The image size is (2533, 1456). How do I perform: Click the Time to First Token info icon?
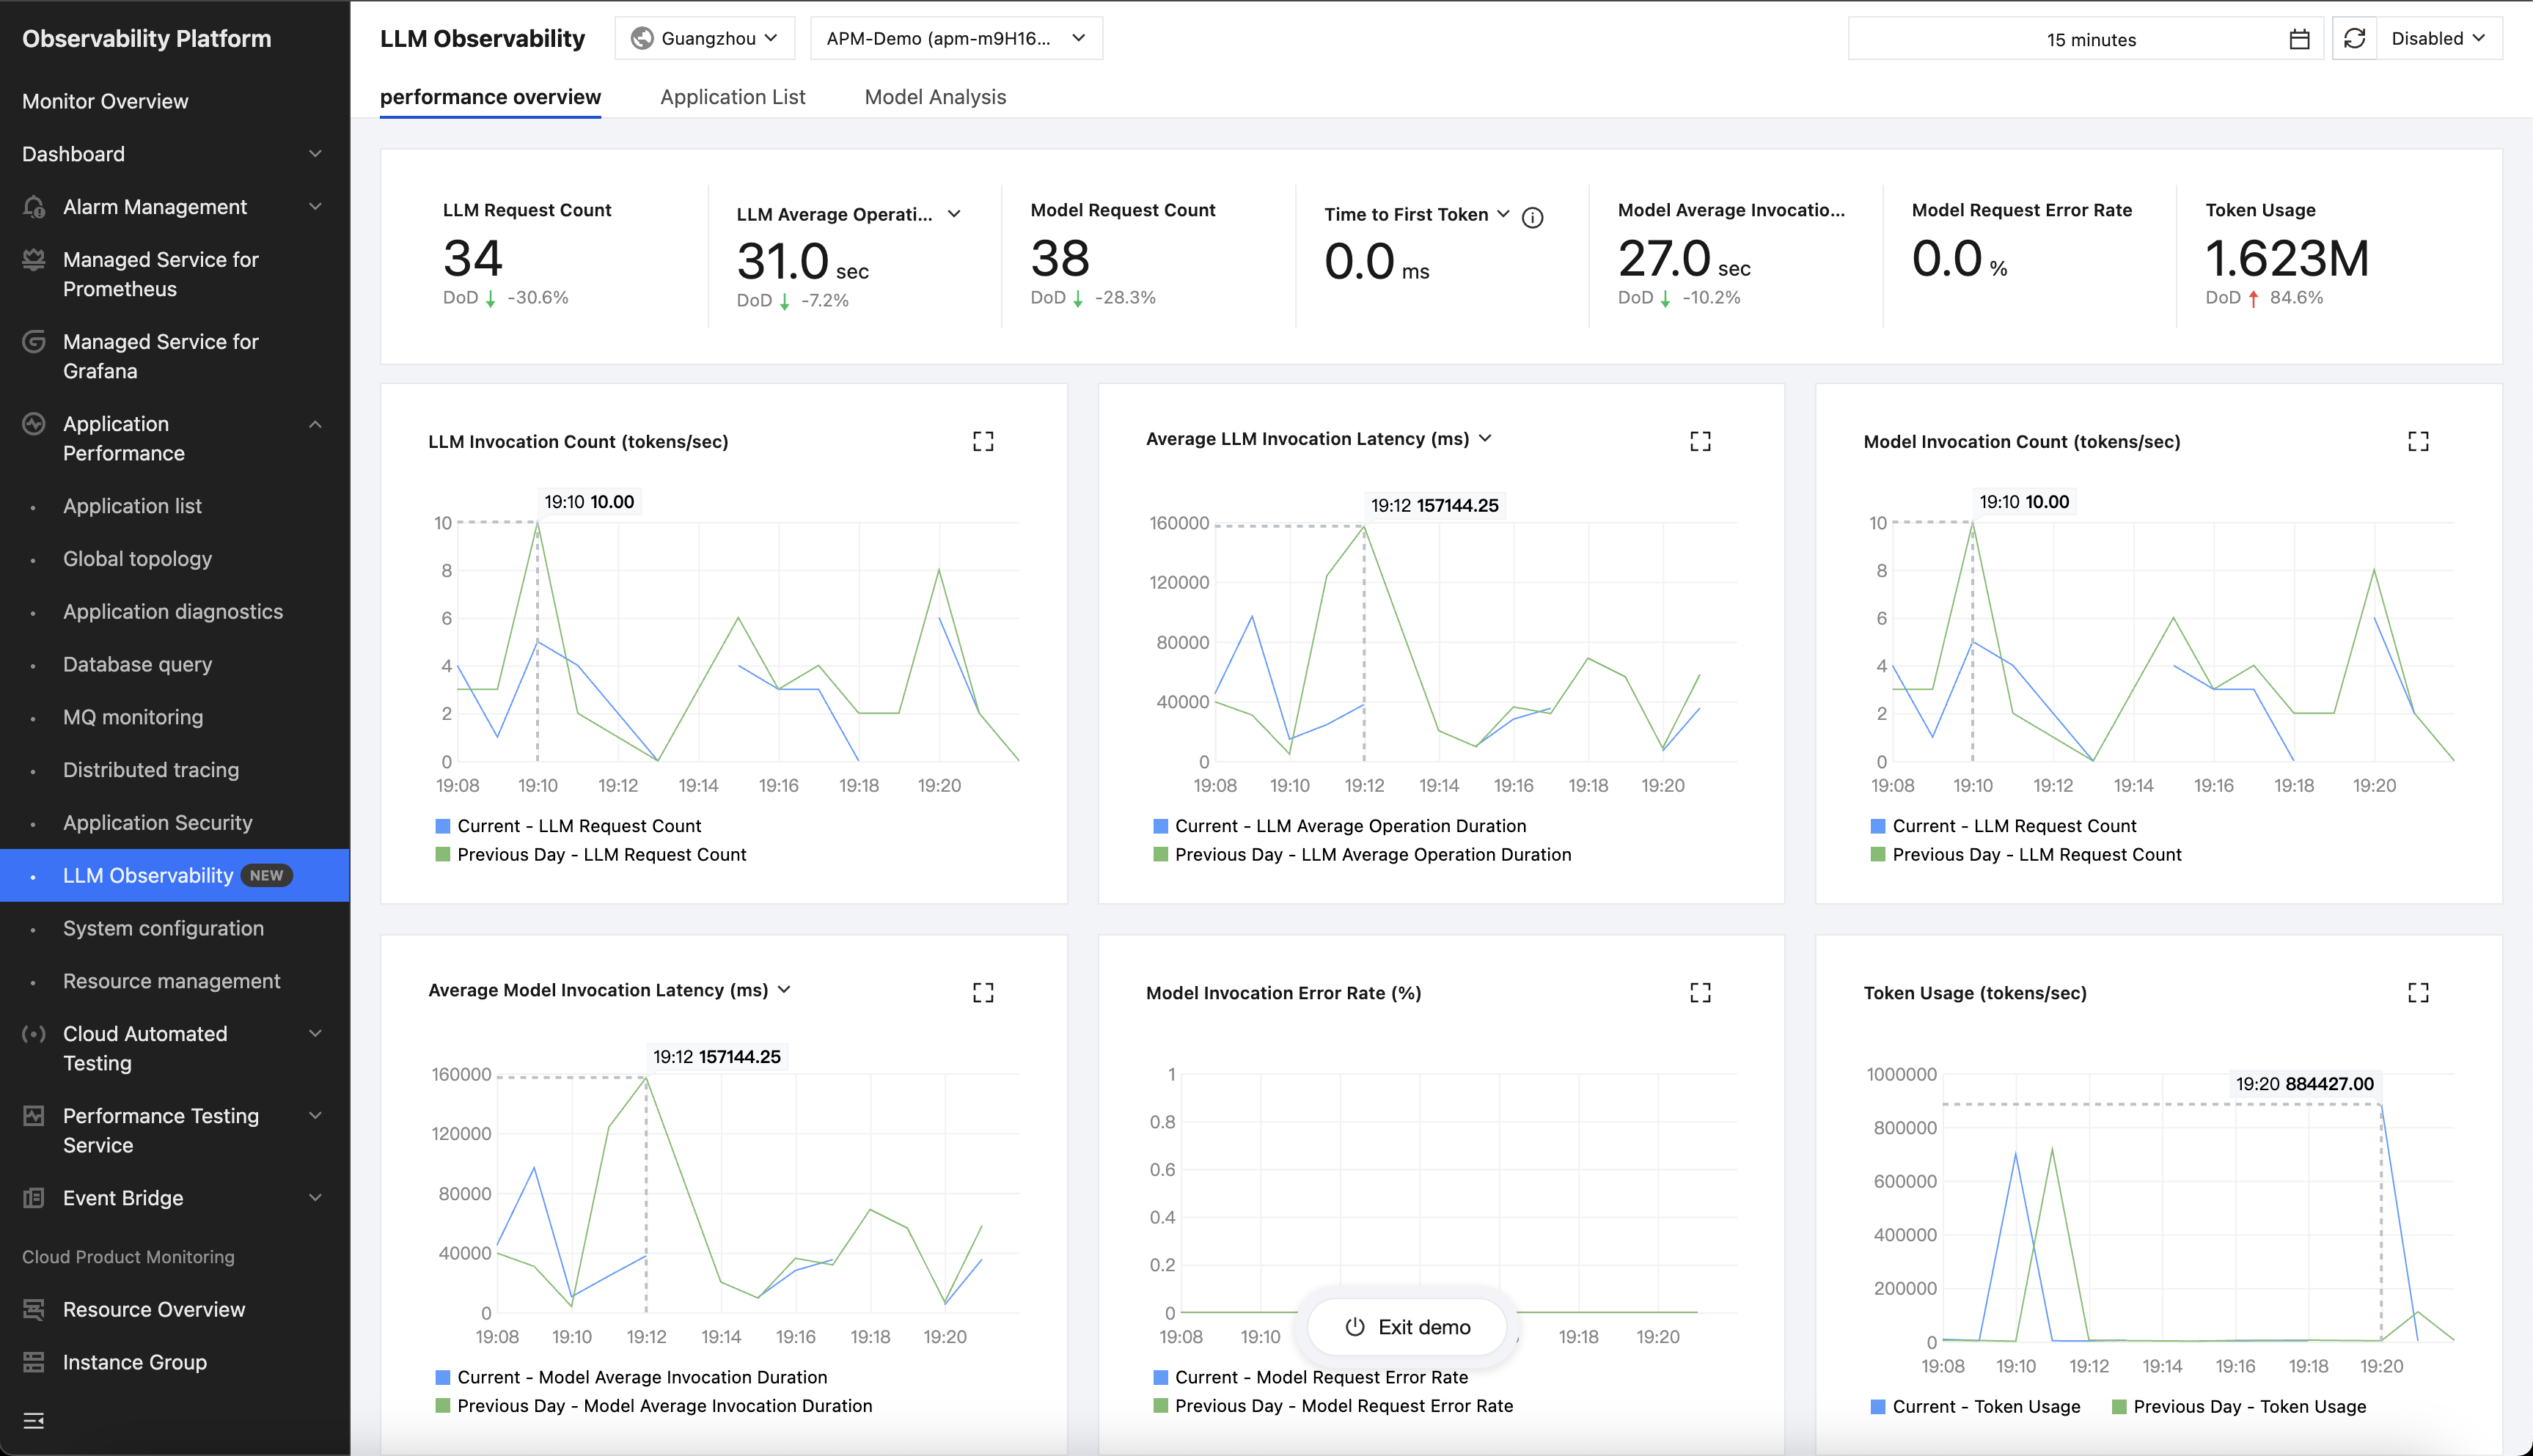(1532, 217)
